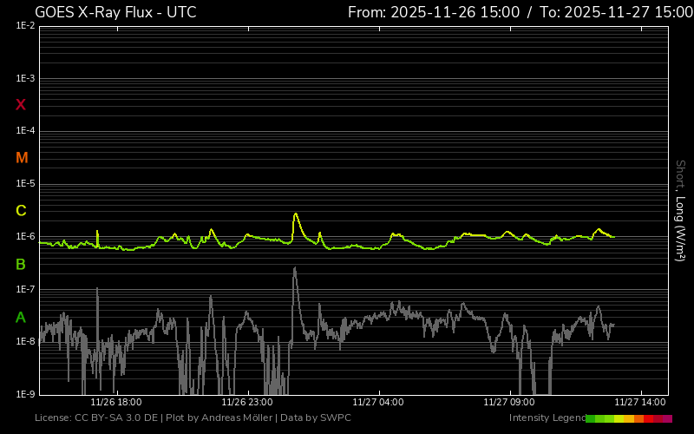Click the orange M flare class label
The width and height of the screenshot is (694, 434).
(22, 158)
